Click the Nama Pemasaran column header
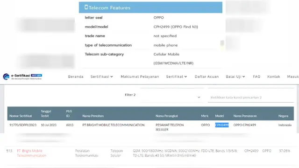 (245, 116)
